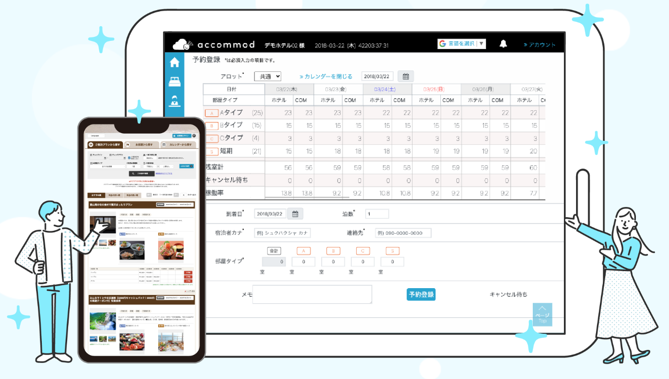Image resolution: width=669 pixels, height=379 pixels.
Task: Open calendar picker beside the allotment date
Action: coord(406,76)
